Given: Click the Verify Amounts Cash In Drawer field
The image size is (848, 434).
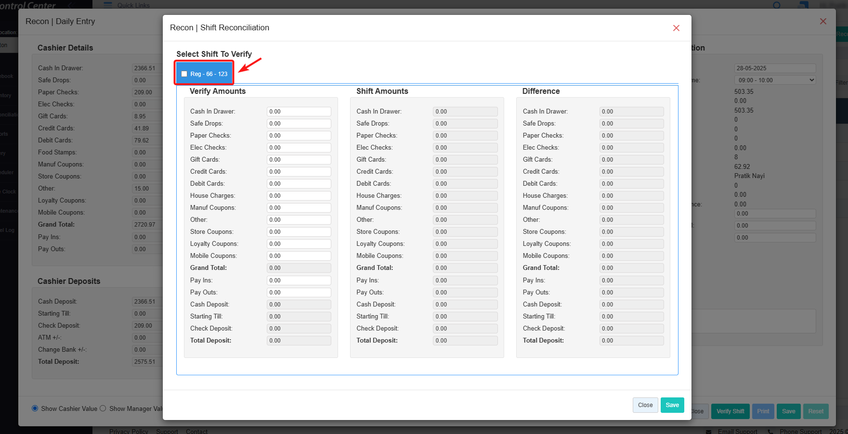Looking at the screenshot, I should (x=299, y=112).
